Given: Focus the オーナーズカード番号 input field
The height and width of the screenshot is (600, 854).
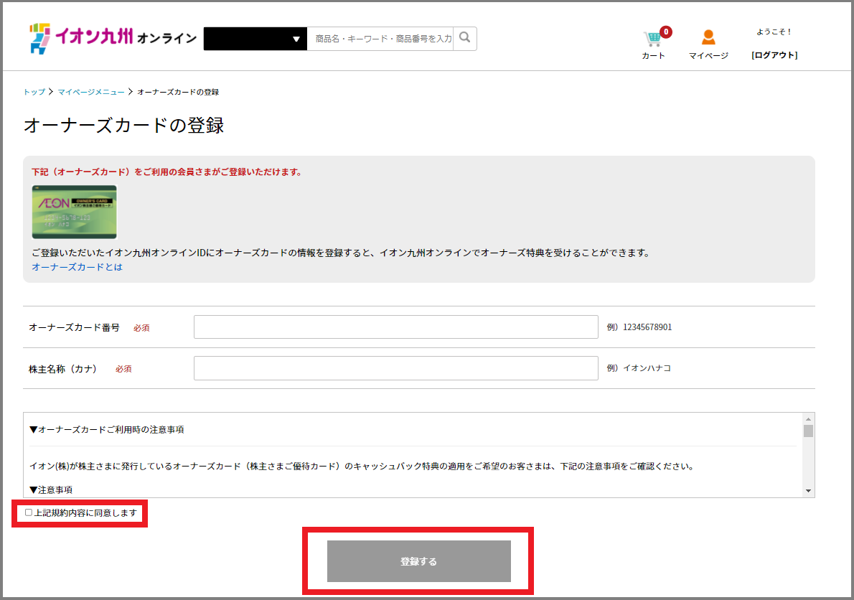Looking at the screenshot, I should click(396, 327).
